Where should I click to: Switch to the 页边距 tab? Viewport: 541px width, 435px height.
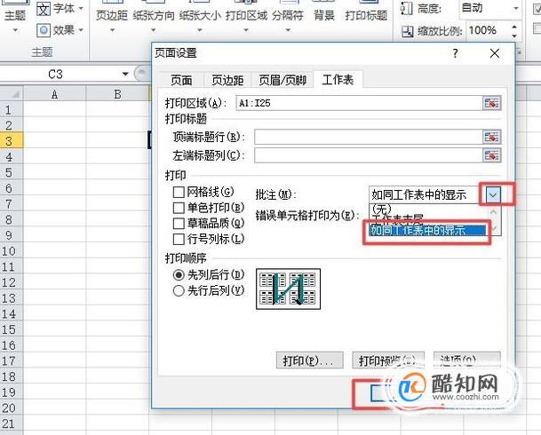tap(227, 80)
